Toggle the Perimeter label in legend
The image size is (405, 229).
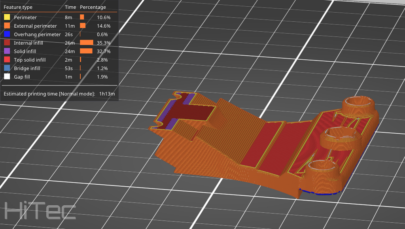[x=25, y=17]
